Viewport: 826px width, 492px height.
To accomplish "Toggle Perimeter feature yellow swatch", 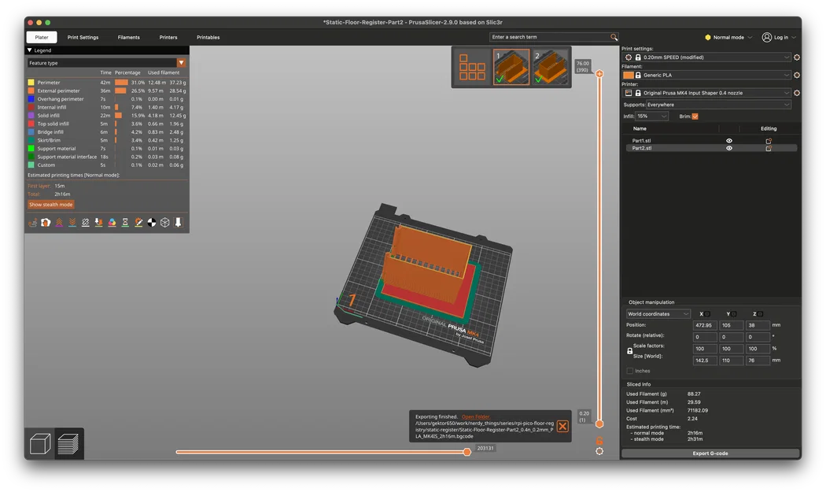I will (x=31, y=83).
